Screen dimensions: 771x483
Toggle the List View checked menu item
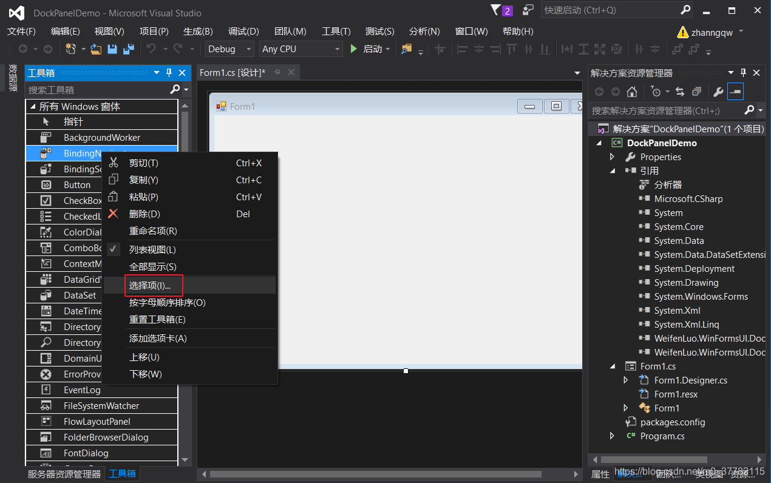(x=189, y=249)
